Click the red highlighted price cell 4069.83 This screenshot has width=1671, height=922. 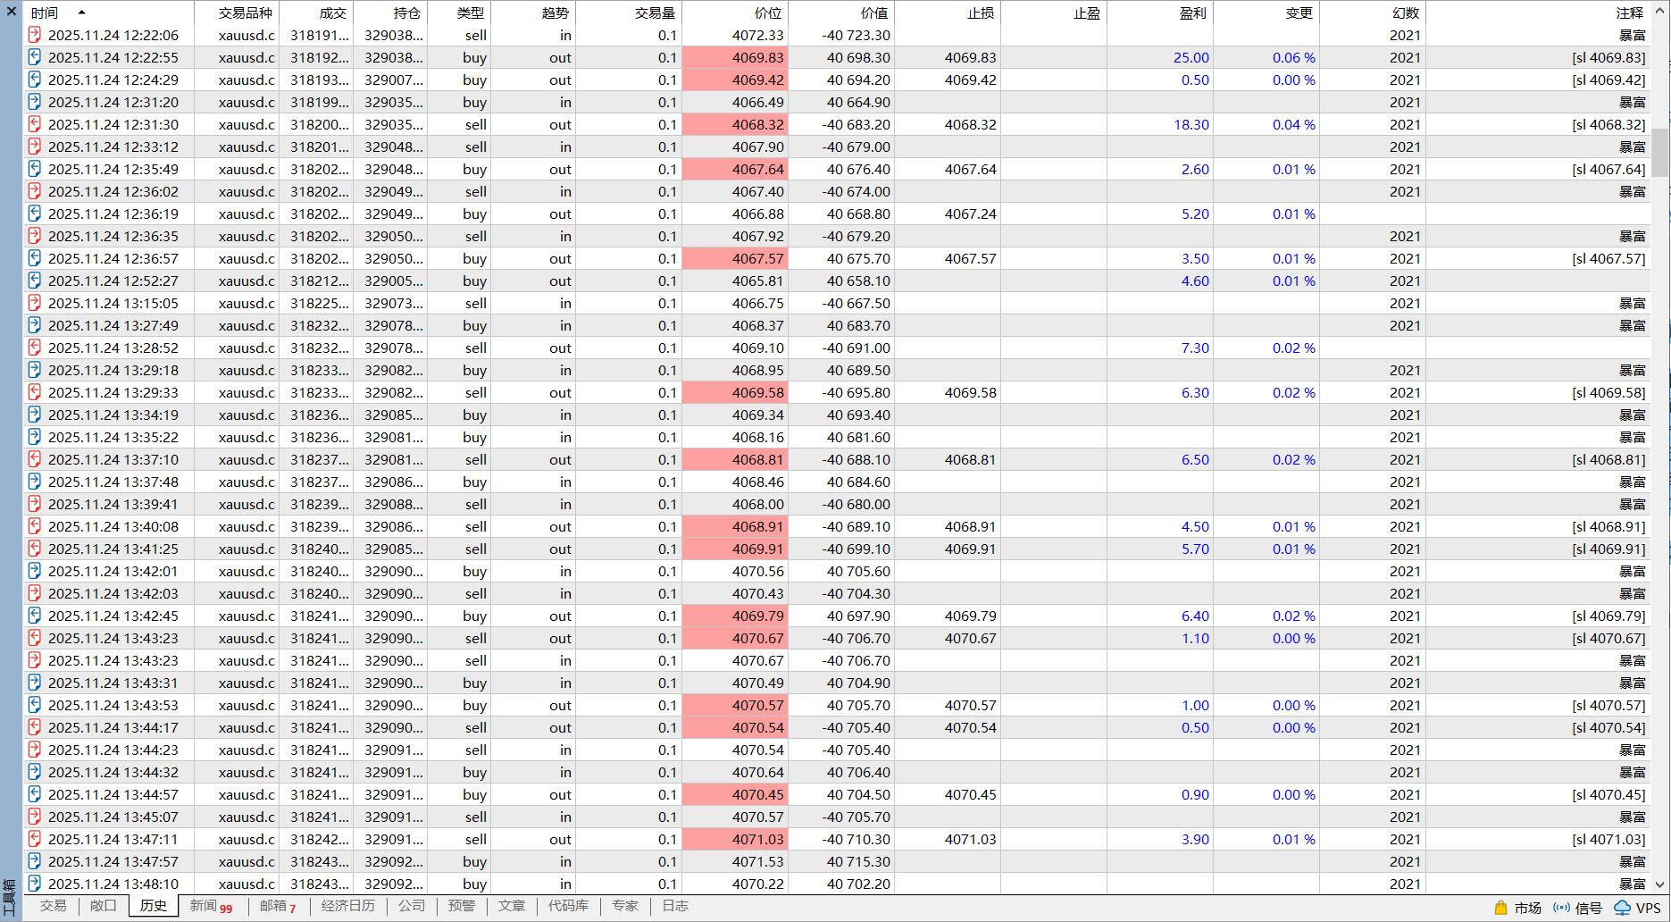pos(735,57)
